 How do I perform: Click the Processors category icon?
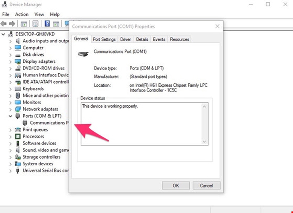(18, 136)
